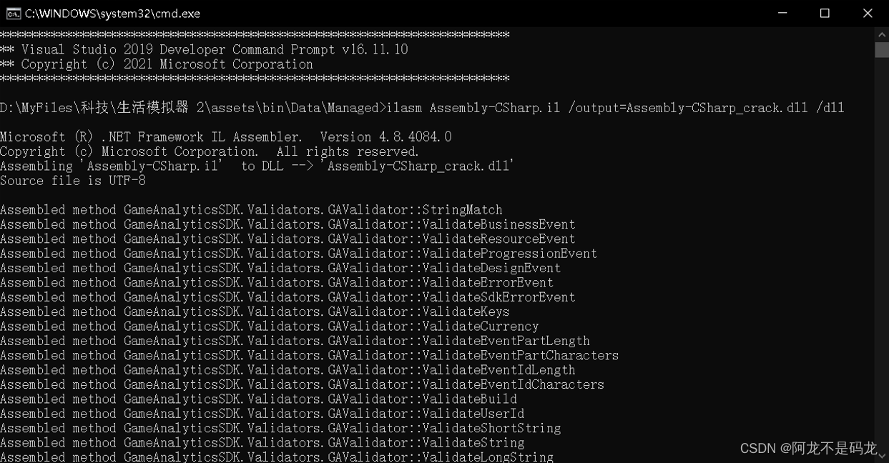
Task: Click the .NET Framework IL Assembler version line
Action: [226, 137]
